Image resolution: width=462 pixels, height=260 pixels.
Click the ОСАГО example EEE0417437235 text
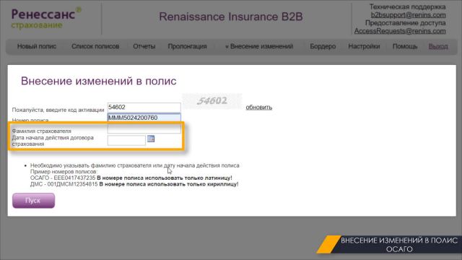point(63,178)
